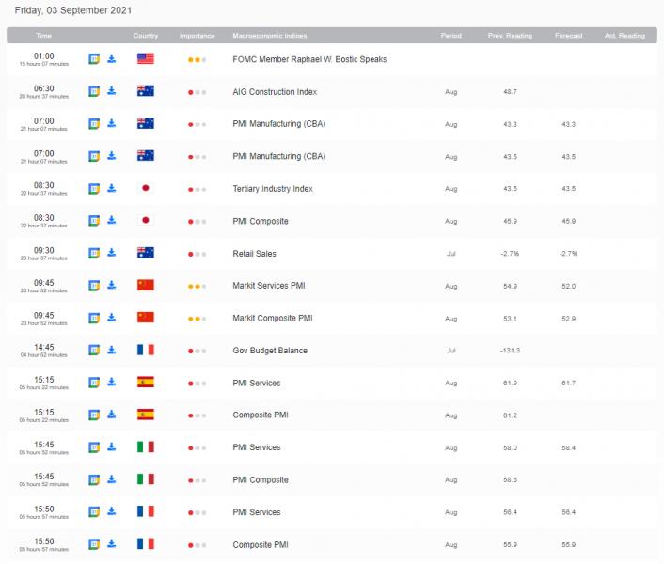Download Italy 15:45 PMI Composite event
Viewport: 664px width, 564px height.
pos(111,479)
